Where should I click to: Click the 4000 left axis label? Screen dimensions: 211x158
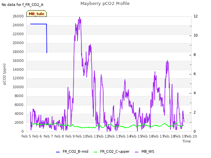click(x=19, y=114)
